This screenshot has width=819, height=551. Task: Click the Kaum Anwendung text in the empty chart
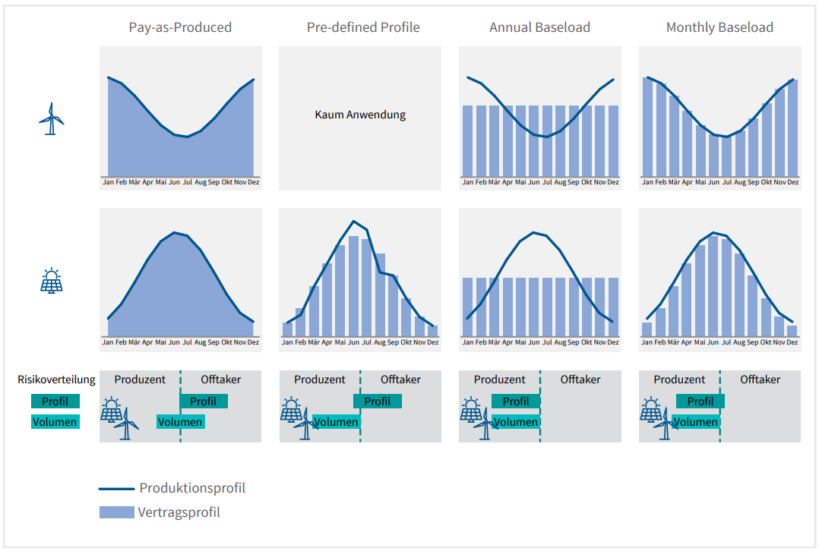360,115
